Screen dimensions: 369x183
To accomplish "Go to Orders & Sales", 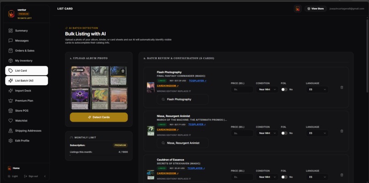I will (x=27, y=51).
